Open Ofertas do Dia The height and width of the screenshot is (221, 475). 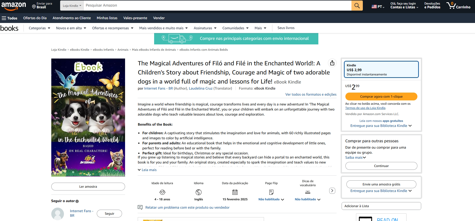pyautogui.click(x=35, y=18)
